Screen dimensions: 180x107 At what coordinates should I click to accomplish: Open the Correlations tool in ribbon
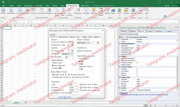(x=20, y=10)
